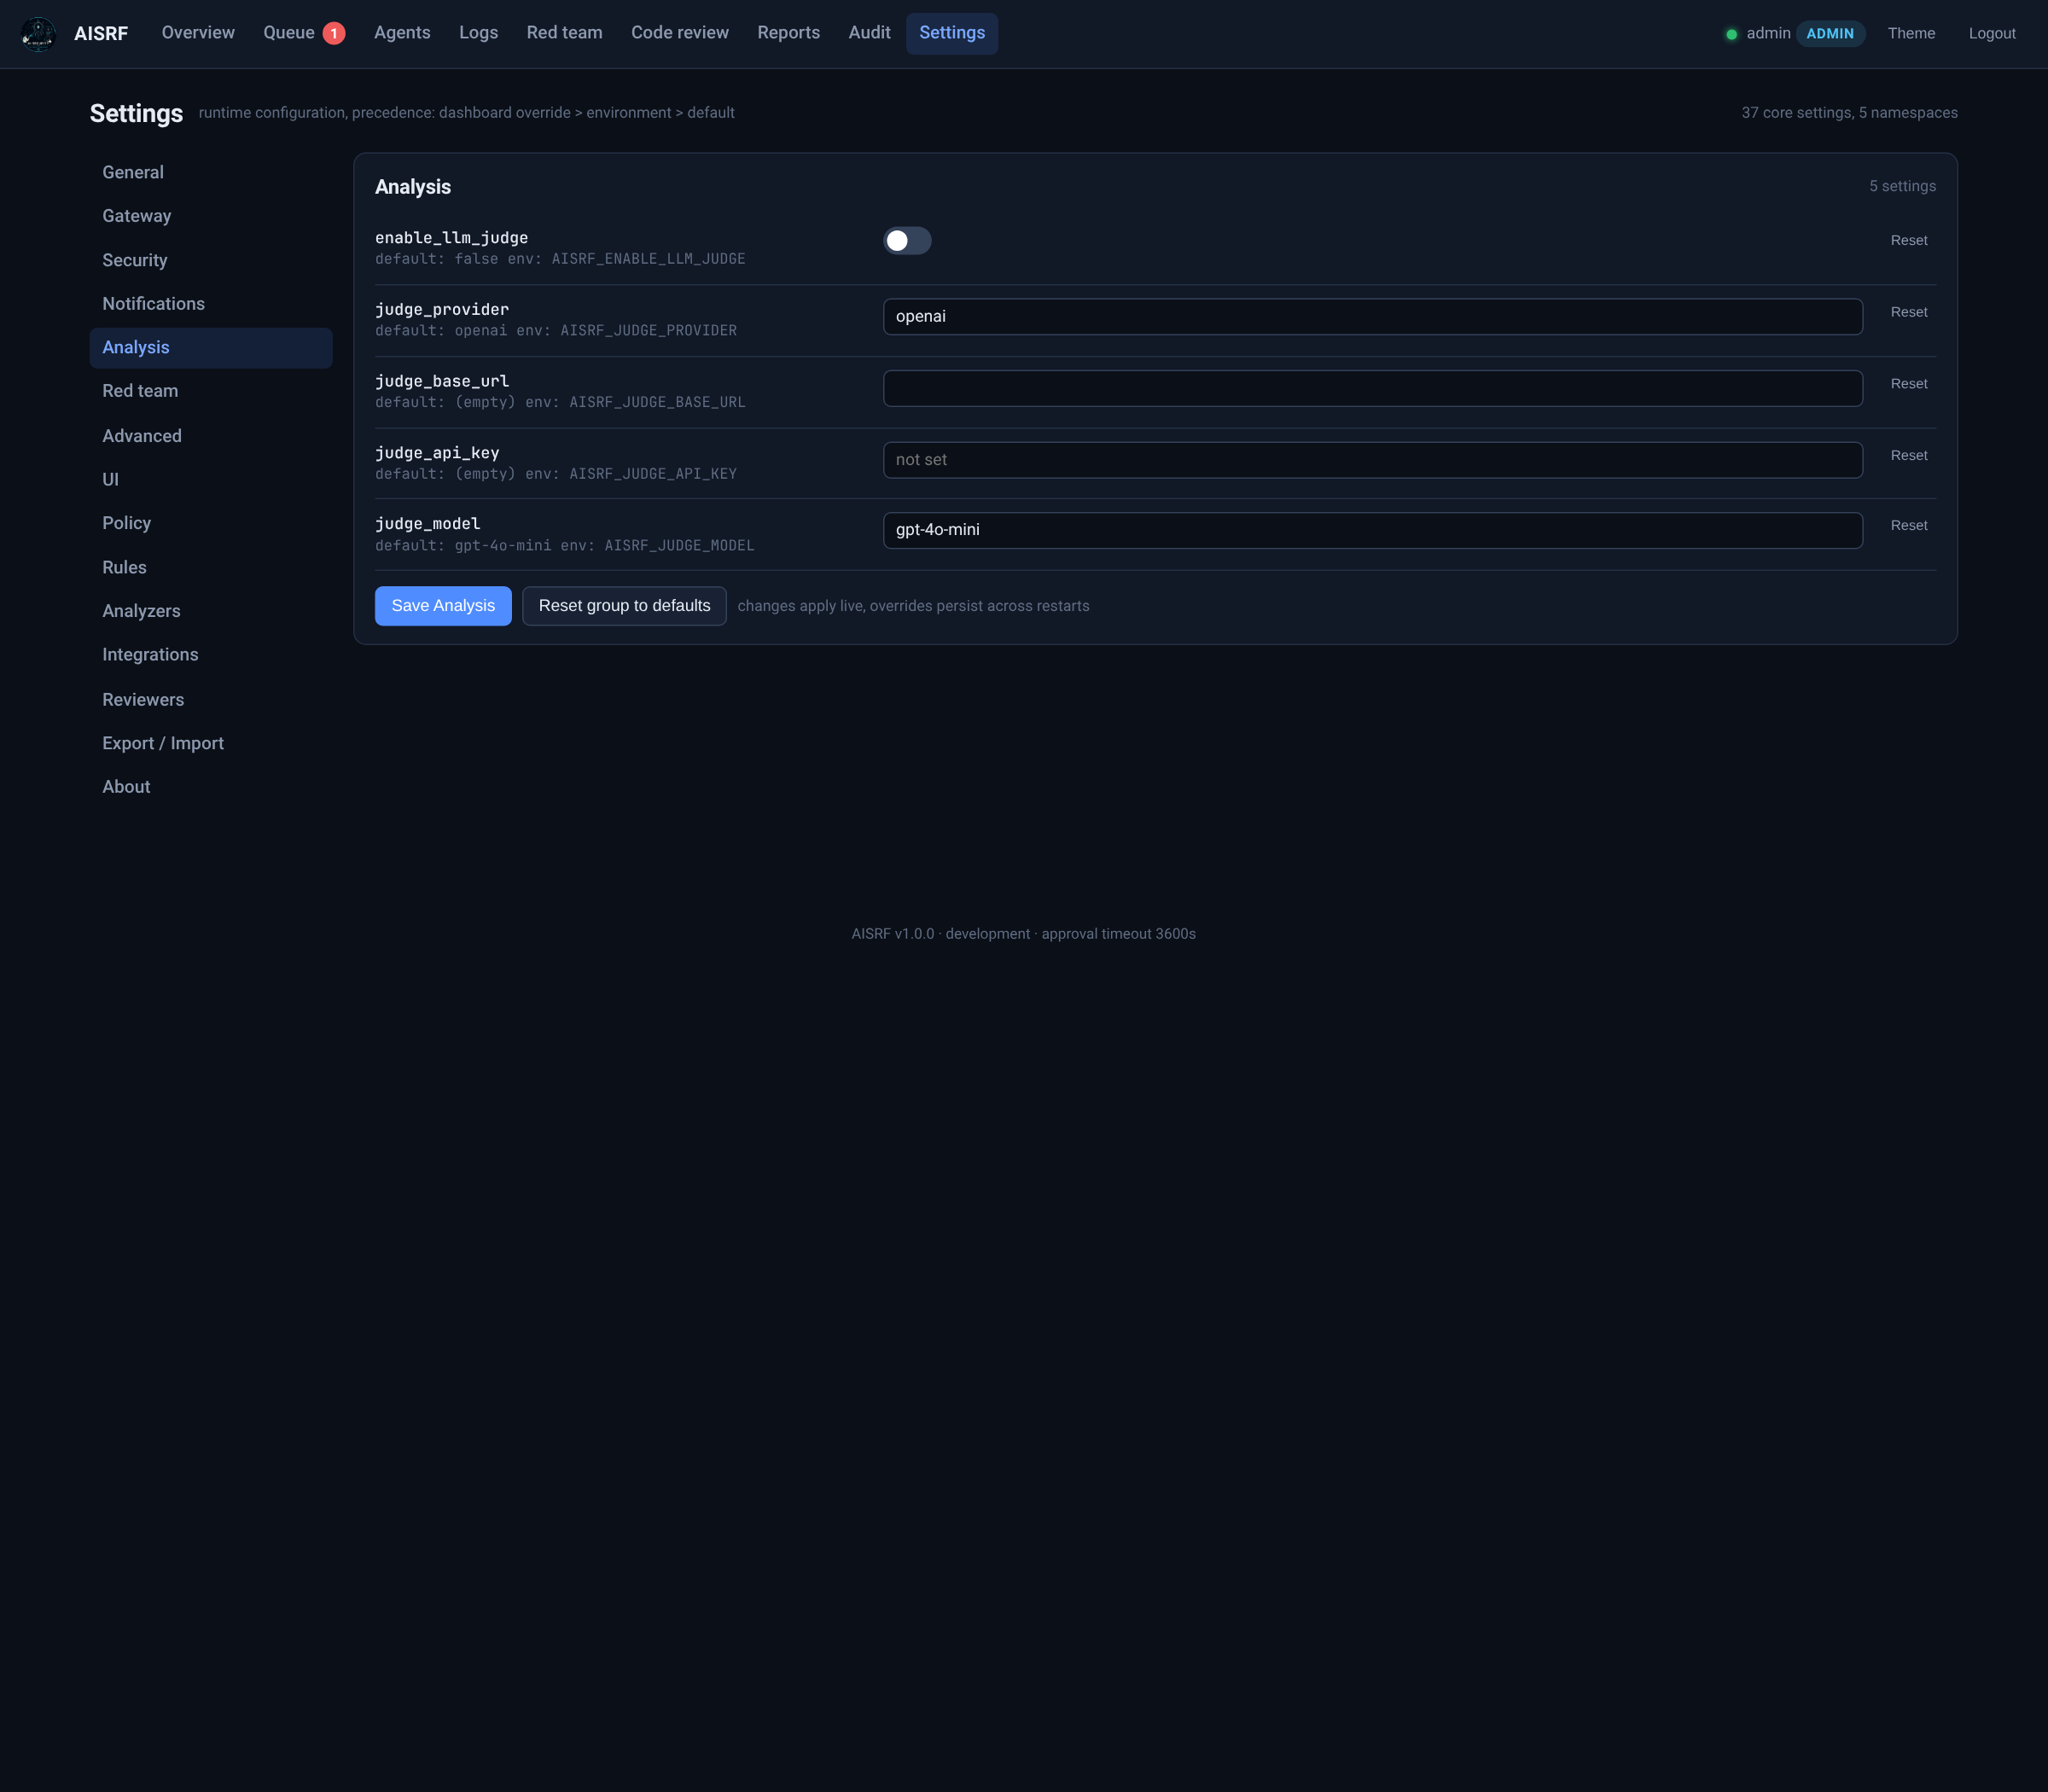Open the Audit page
2048x1792 pixels.
pos(869,33)
